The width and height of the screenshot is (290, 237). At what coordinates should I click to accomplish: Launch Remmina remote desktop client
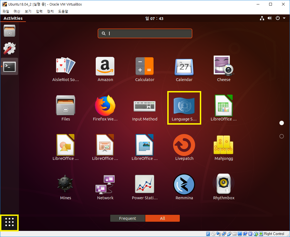point(184,187)
